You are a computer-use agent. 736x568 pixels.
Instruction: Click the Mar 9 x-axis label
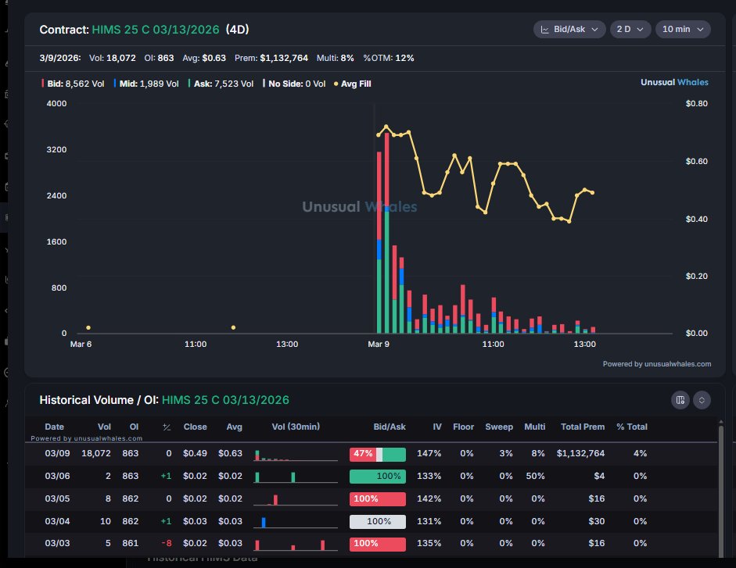point(379,345)
